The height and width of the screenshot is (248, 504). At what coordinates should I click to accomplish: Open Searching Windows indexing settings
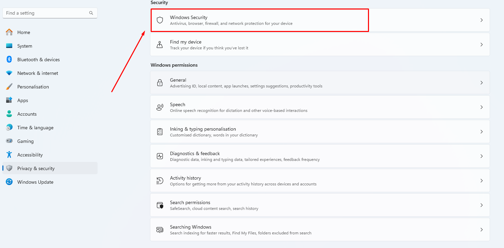(x=320, y=230)
